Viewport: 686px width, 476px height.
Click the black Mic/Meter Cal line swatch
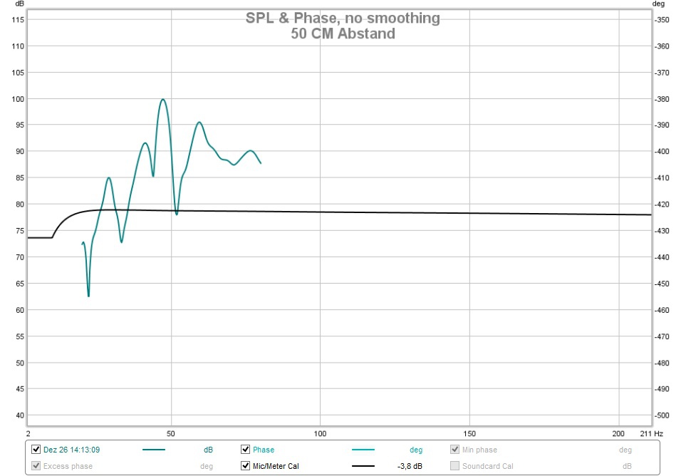(363, 466)
